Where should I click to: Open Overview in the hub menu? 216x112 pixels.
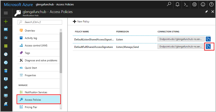point(38,30)
